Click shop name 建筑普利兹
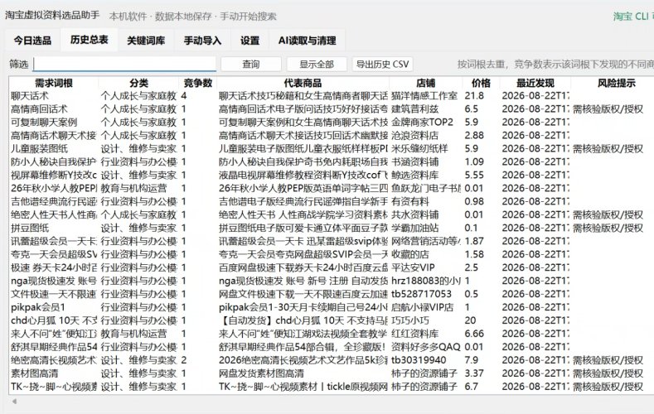654x414 pixels. [415, 109]
